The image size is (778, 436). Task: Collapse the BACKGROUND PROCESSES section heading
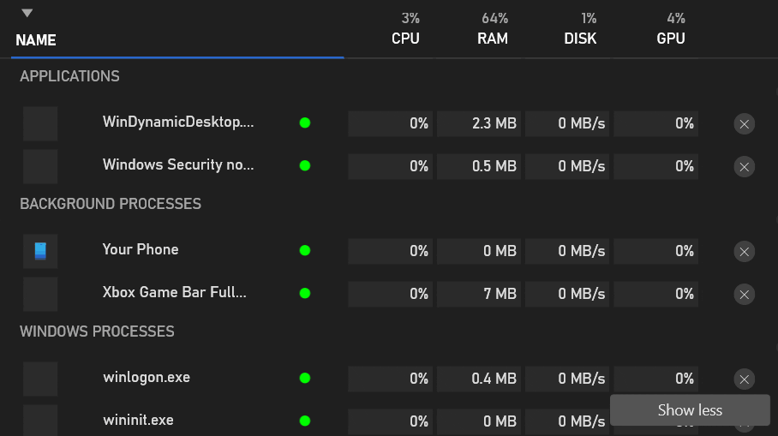[111, 204]
